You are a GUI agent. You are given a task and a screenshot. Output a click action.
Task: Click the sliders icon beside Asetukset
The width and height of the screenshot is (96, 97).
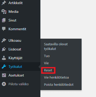pos(4,75)
